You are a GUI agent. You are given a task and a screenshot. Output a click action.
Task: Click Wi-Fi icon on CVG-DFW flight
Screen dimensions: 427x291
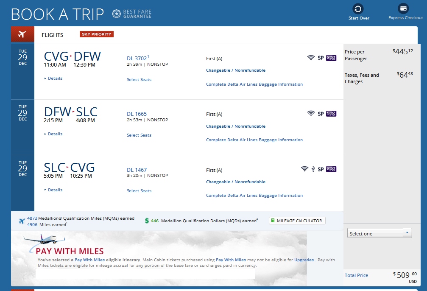[311, 58]
